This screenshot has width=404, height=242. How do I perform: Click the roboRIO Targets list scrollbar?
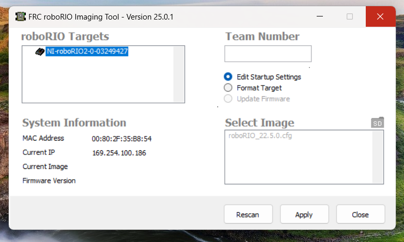pos(179,74)
